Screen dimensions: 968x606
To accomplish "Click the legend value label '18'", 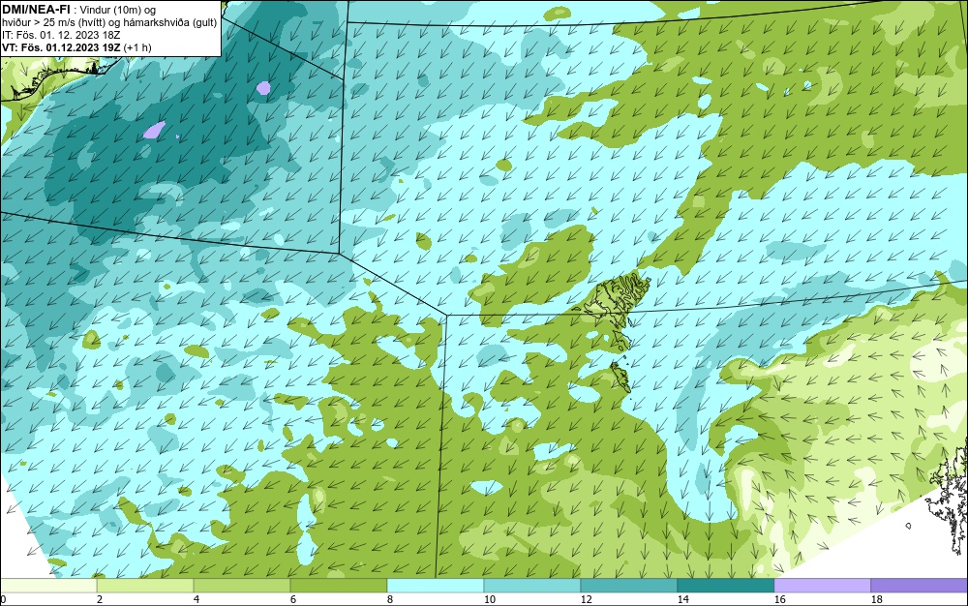I will tap(876, 599).
